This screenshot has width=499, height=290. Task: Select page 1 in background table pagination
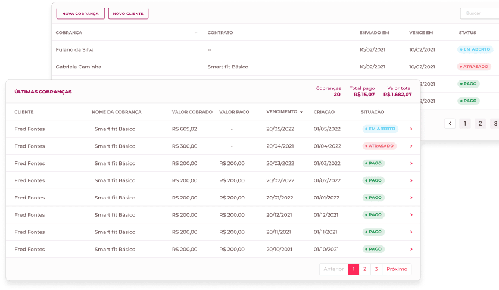tap(465, 123)
